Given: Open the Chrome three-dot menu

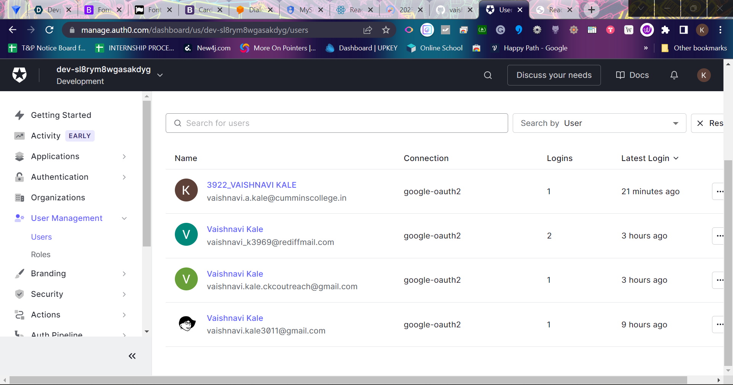Looking at the screenshot, I should (x=720, y=30).
